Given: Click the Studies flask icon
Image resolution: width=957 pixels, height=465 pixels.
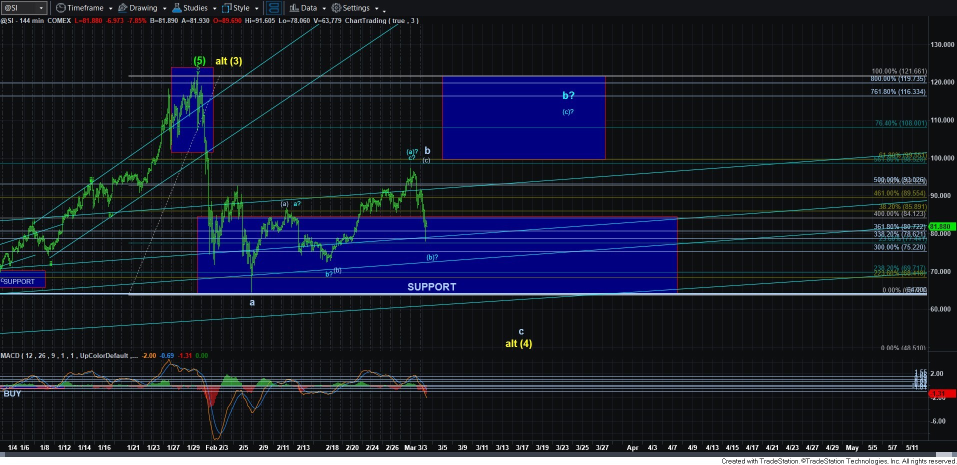Looking at the screenshot, I should (176, 8).
